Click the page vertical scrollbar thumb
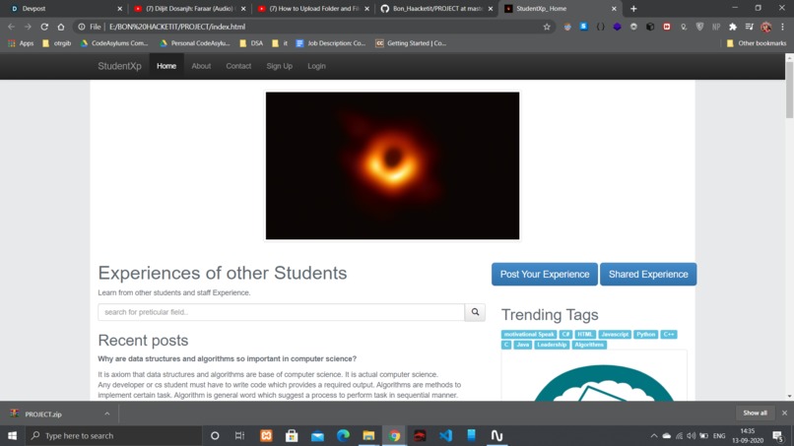794x446 pixels. click(789, 91)
